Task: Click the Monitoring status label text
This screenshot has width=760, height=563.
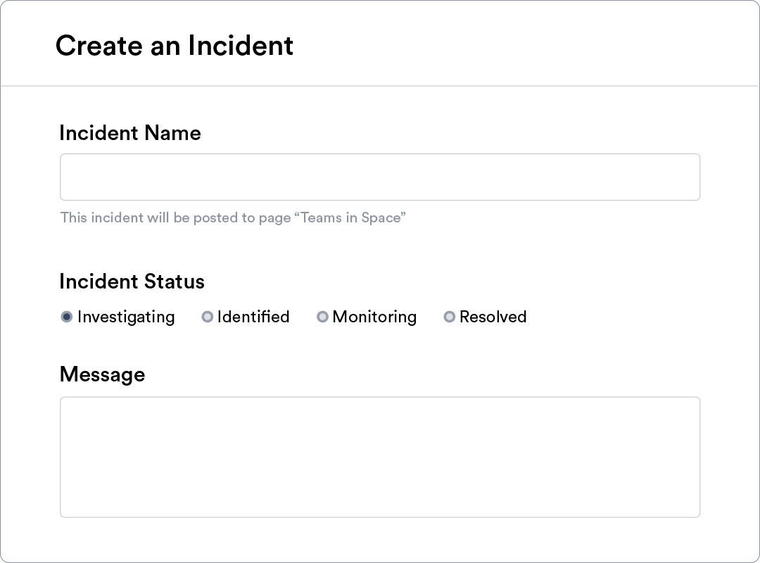Action: tap(374, 317)
